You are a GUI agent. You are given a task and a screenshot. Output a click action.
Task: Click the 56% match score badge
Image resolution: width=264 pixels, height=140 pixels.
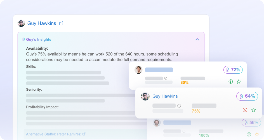click(251, 123)
